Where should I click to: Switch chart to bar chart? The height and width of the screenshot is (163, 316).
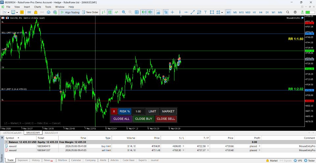[x=104, y=12]
